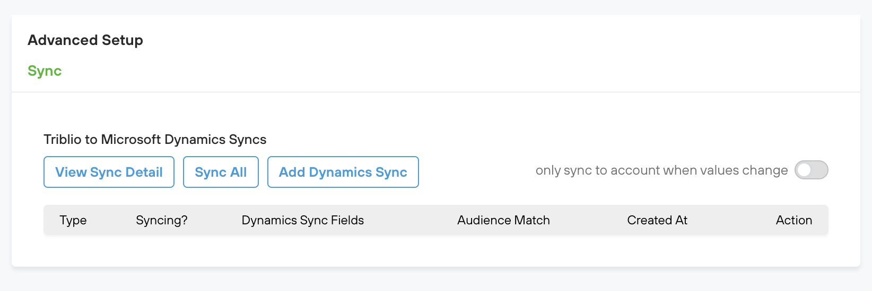This screenshot has height=291, width=872.
Task: Click the blank space right of Advanced Setup
Action: (x=477, y=40)
